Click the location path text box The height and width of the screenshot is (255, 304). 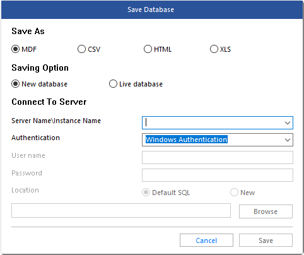[121, 210]
